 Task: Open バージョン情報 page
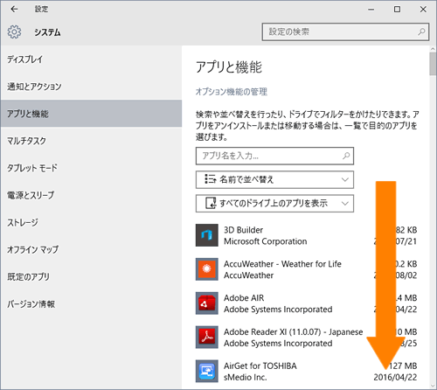tap(91, 304)
